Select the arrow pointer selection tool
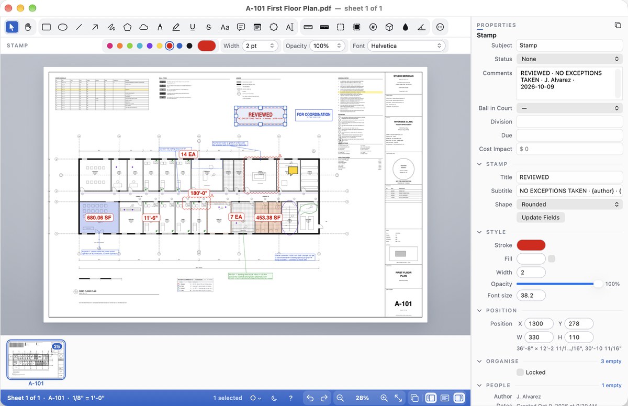The image size is (628, 406). click(x=13, y=27)
